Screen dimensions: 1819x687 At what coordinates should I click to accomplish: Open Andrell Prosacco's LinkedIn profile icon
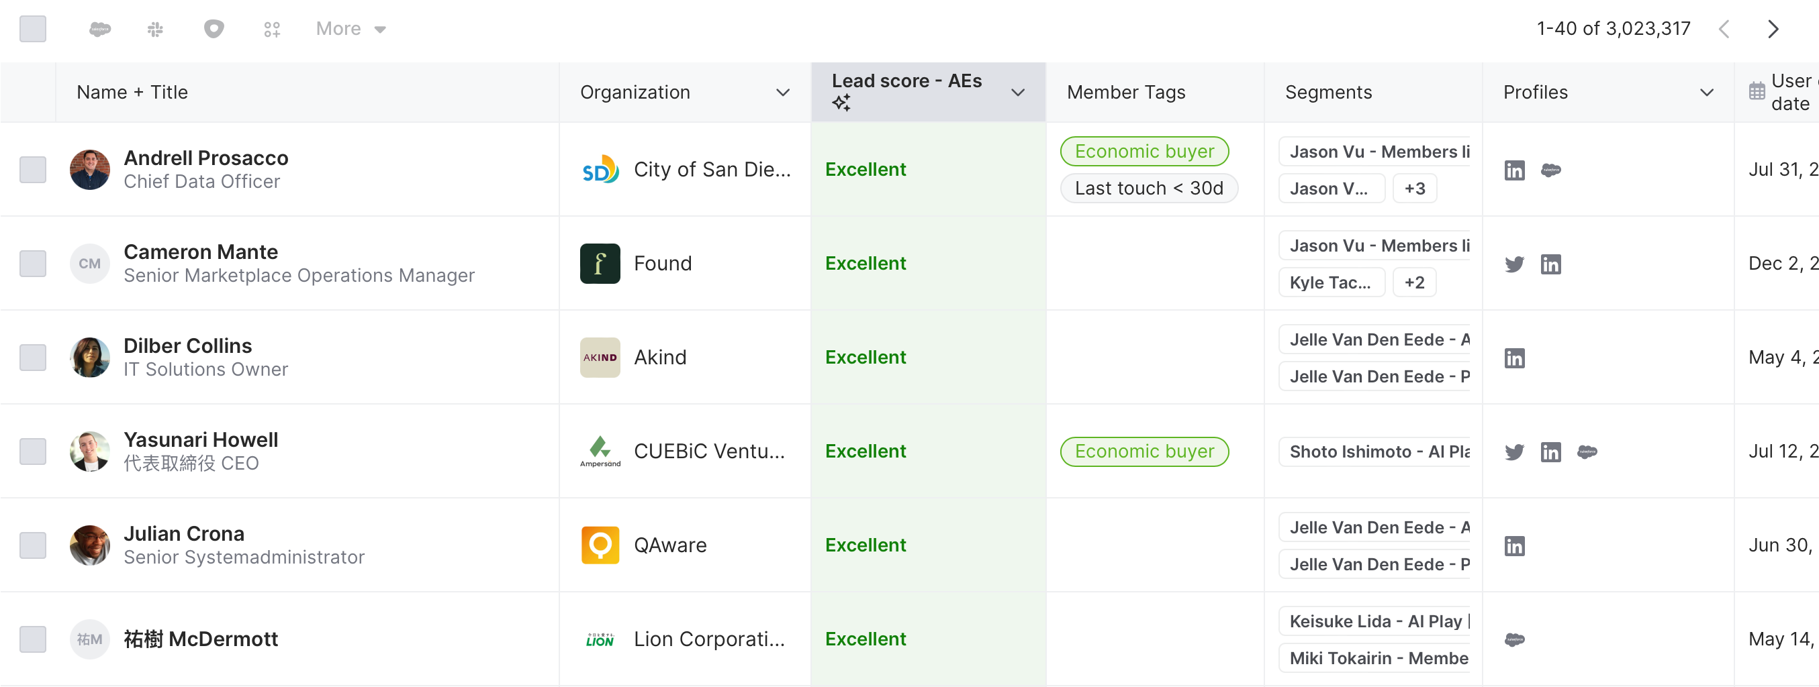coord(1514,170)
